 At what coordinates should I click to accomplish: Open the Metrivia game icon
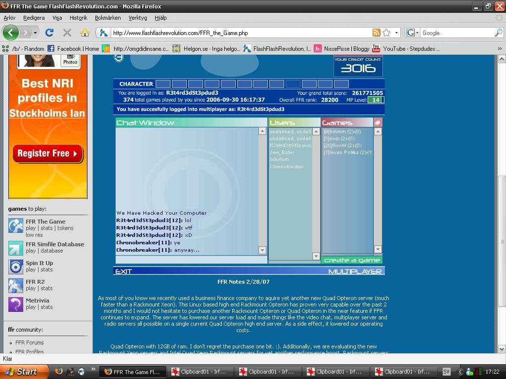[16, 304]
